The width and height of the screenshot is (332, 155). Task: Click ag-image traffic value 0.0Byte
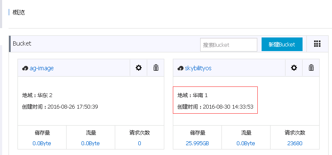pyautogui.click(x=90, y=144)
